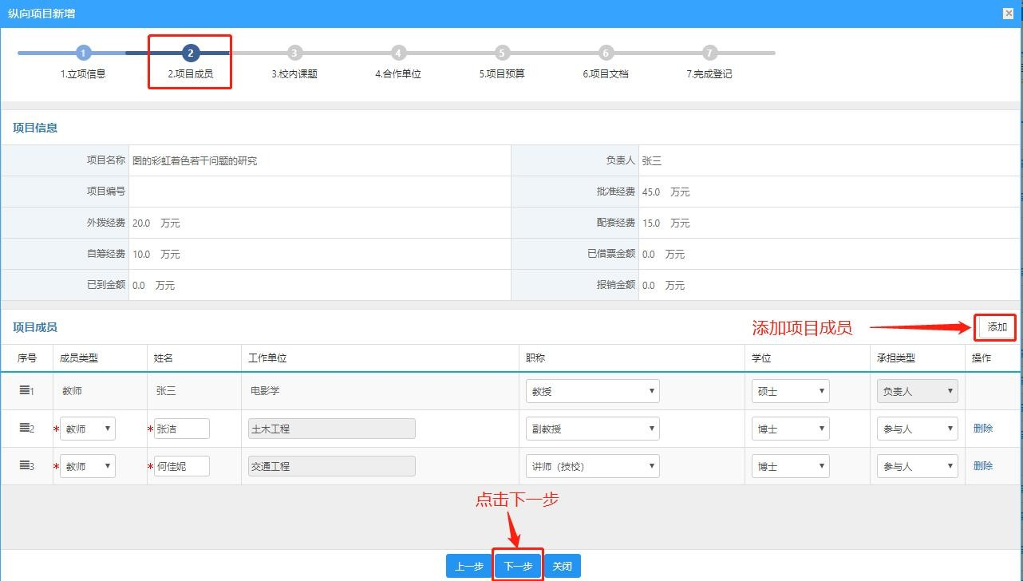Open 学位 dropdown for 何佳妮 row
The height and width of the screenshot is (581, 1023).
click(791, 466)
